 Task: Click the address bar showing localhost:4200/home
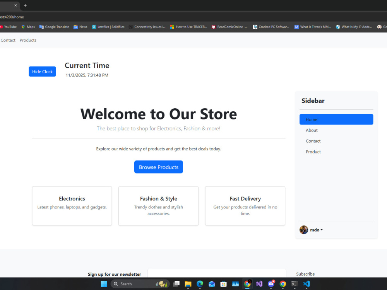(x=193, y=17)
